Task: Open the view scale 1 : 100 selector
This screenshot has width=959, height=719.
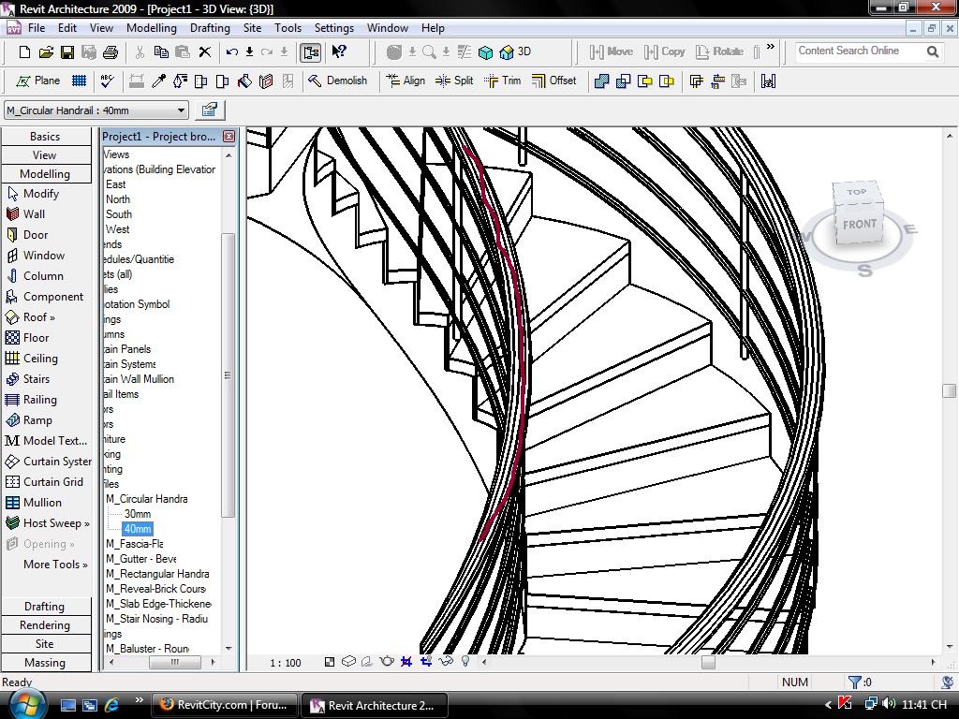Action: pyautogui.click(x=286, y=663)
